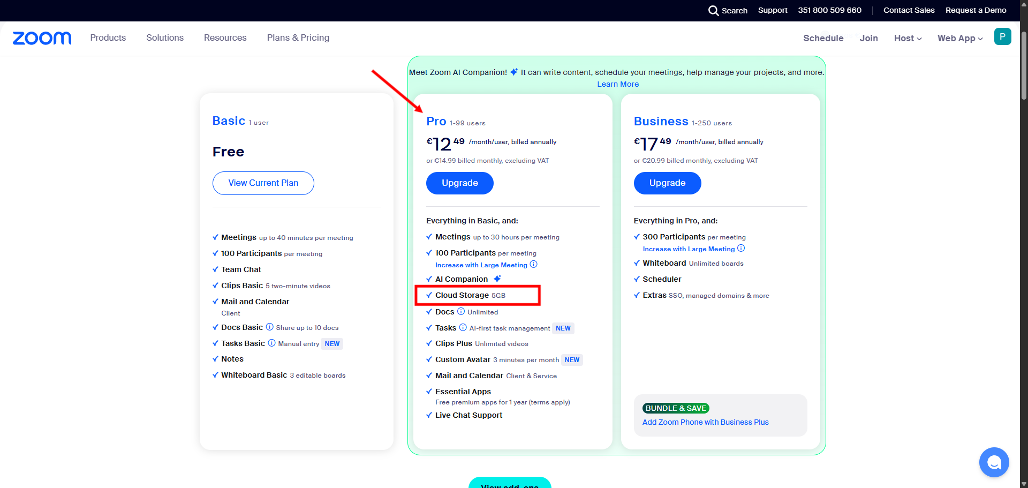The image size is (1028, 488).
Task: Click View Current Plan button
Action: click(263, 183)
